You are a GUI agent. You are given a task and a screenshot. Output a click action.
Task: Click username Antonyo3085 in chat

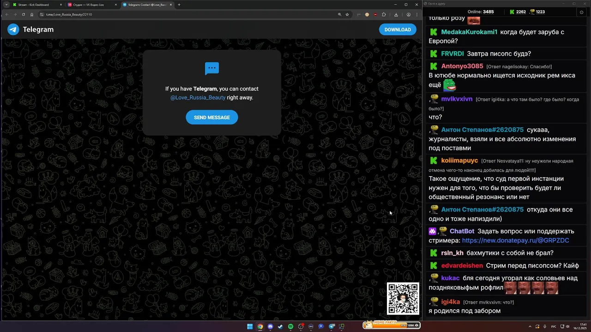462,66
